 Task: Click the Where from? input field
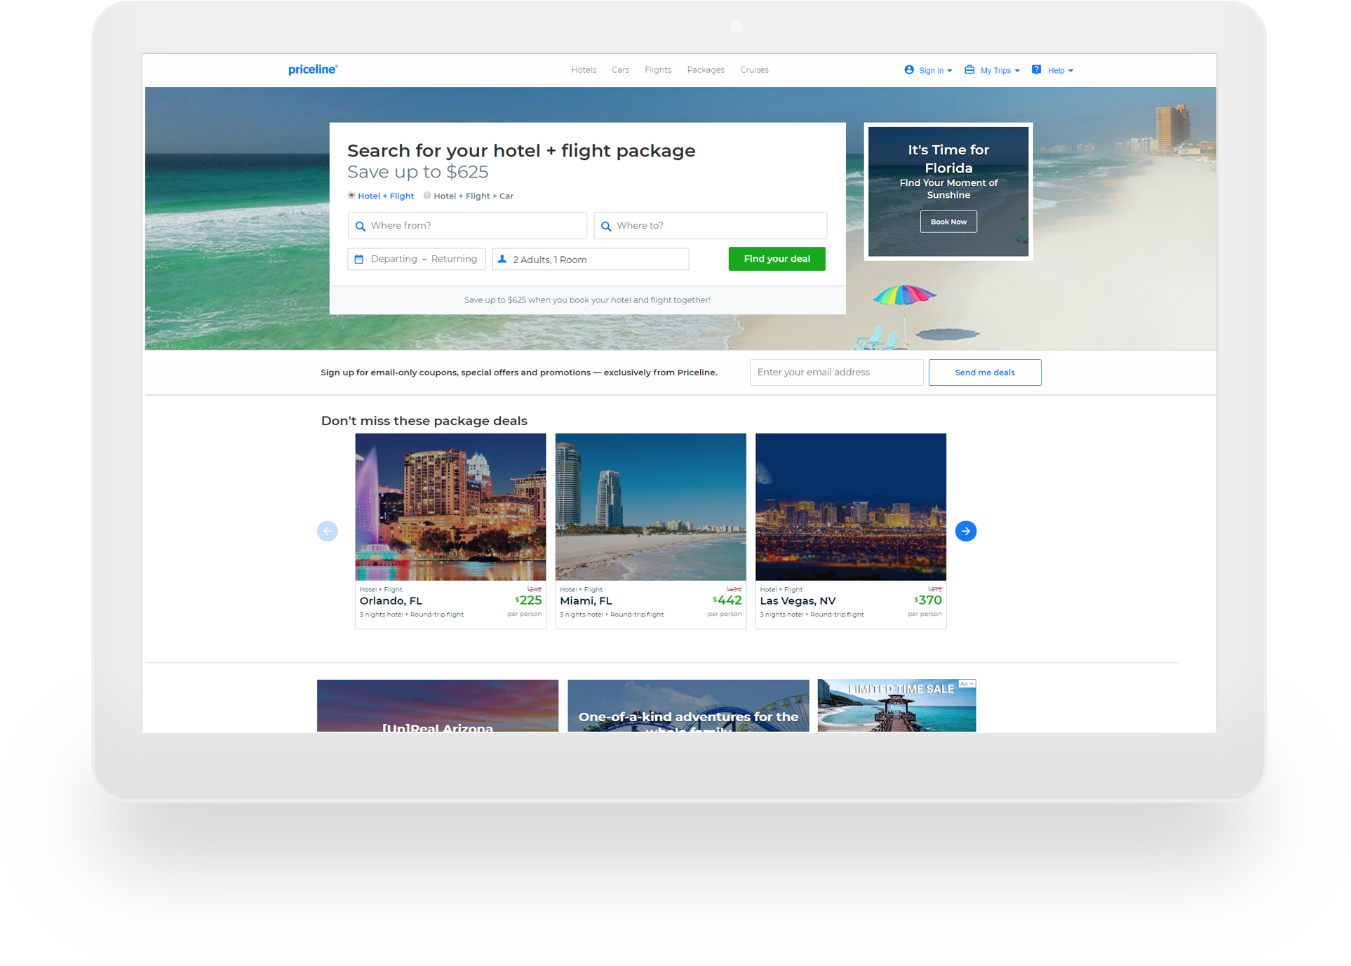click(x=467, y=226)
